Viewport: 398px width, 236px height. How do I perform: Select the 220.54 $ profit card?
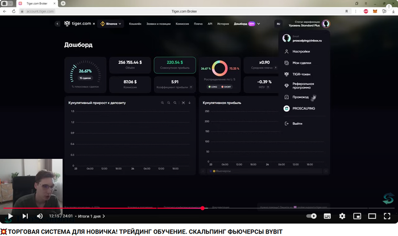click(x=175, y=65)
